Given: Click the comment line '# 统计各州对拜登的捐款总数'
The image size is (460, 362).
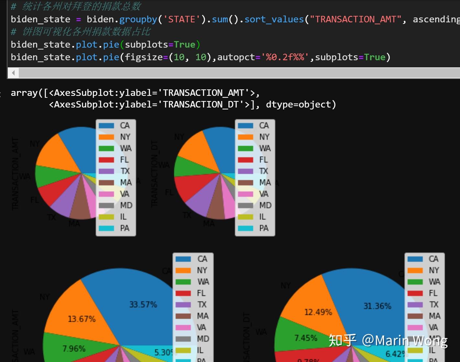Looking at the screenshot, I should pyautogui.click(x=76, y=6).
